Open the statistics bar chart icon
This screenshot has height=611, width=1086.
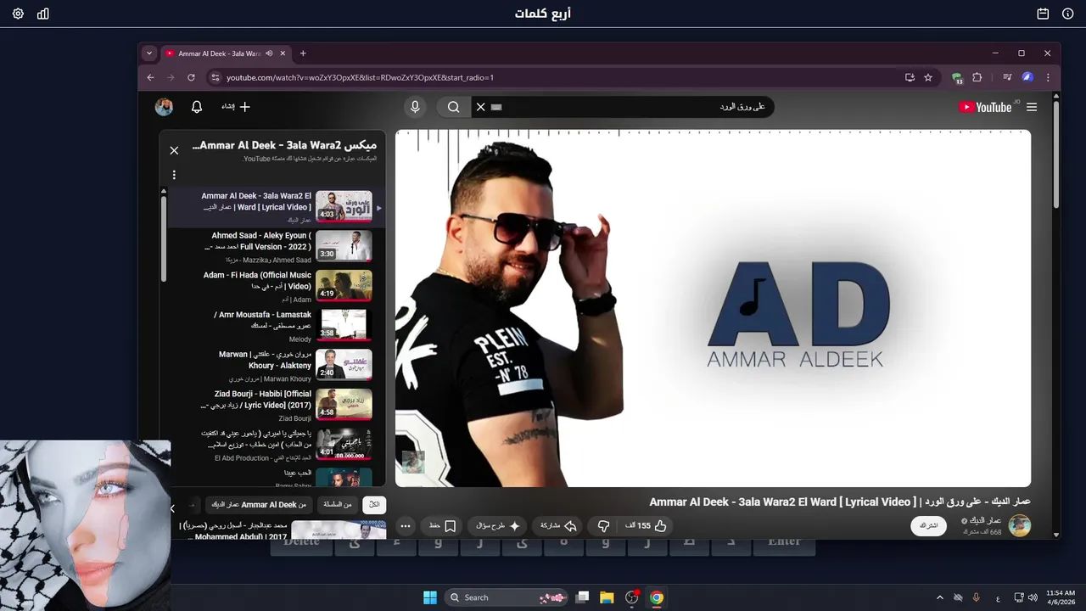point(43,14)
